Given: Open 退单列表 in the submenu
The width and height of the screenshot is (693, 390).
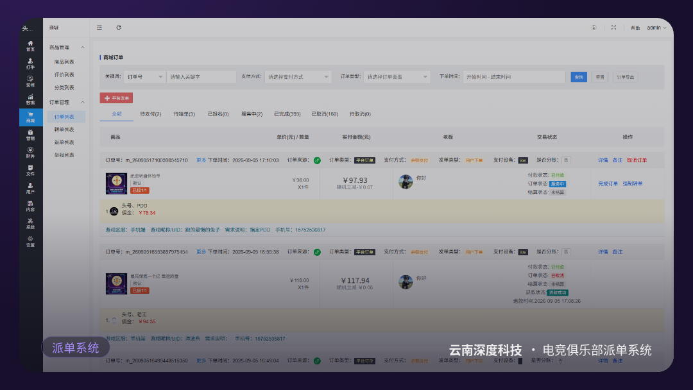Looking at the screenshot, I should (64, 142).
